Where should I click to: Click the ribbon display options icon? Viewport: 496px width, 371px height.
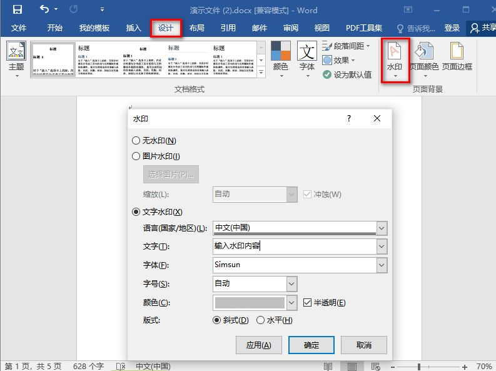pos(408,10)
